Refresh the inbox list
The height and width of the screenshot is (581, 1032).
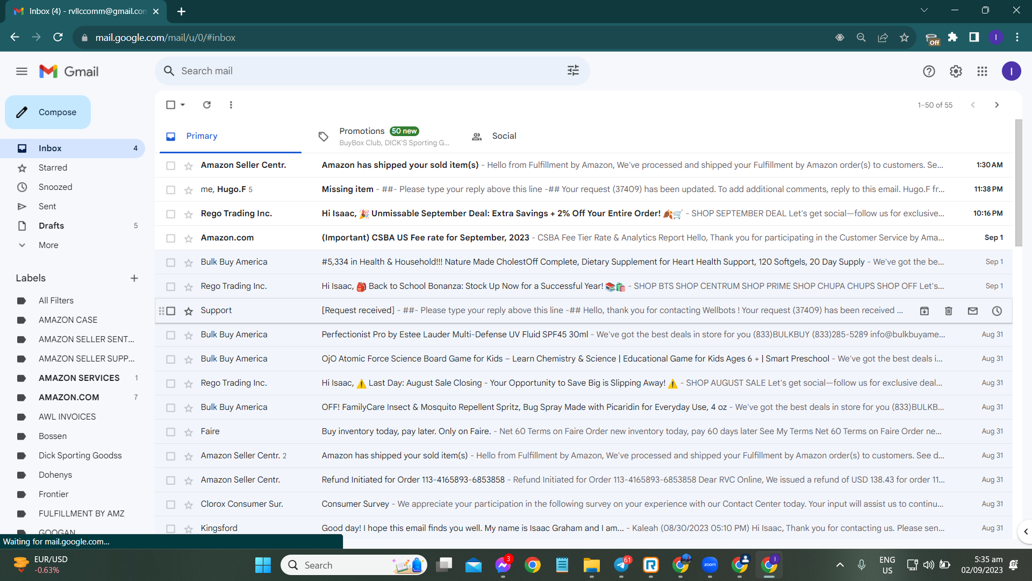207,105
